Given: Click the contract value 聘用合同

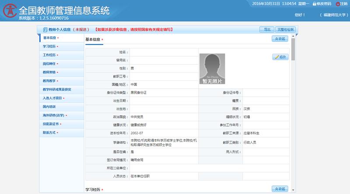Looking at the screenshot, I should tap(137, 160).
